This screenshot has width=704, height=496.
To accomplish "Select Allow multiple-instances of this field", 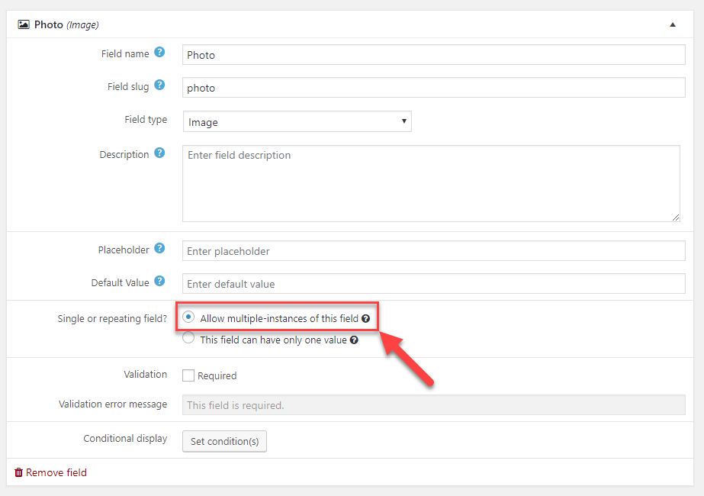I will tap(188, 317).
